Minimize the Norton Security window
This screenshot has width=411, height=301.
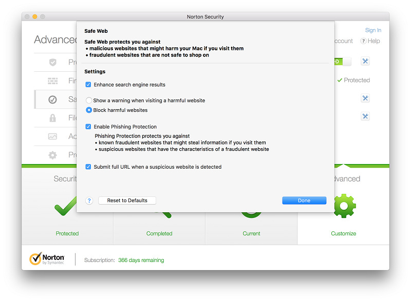tap(34, 16)
